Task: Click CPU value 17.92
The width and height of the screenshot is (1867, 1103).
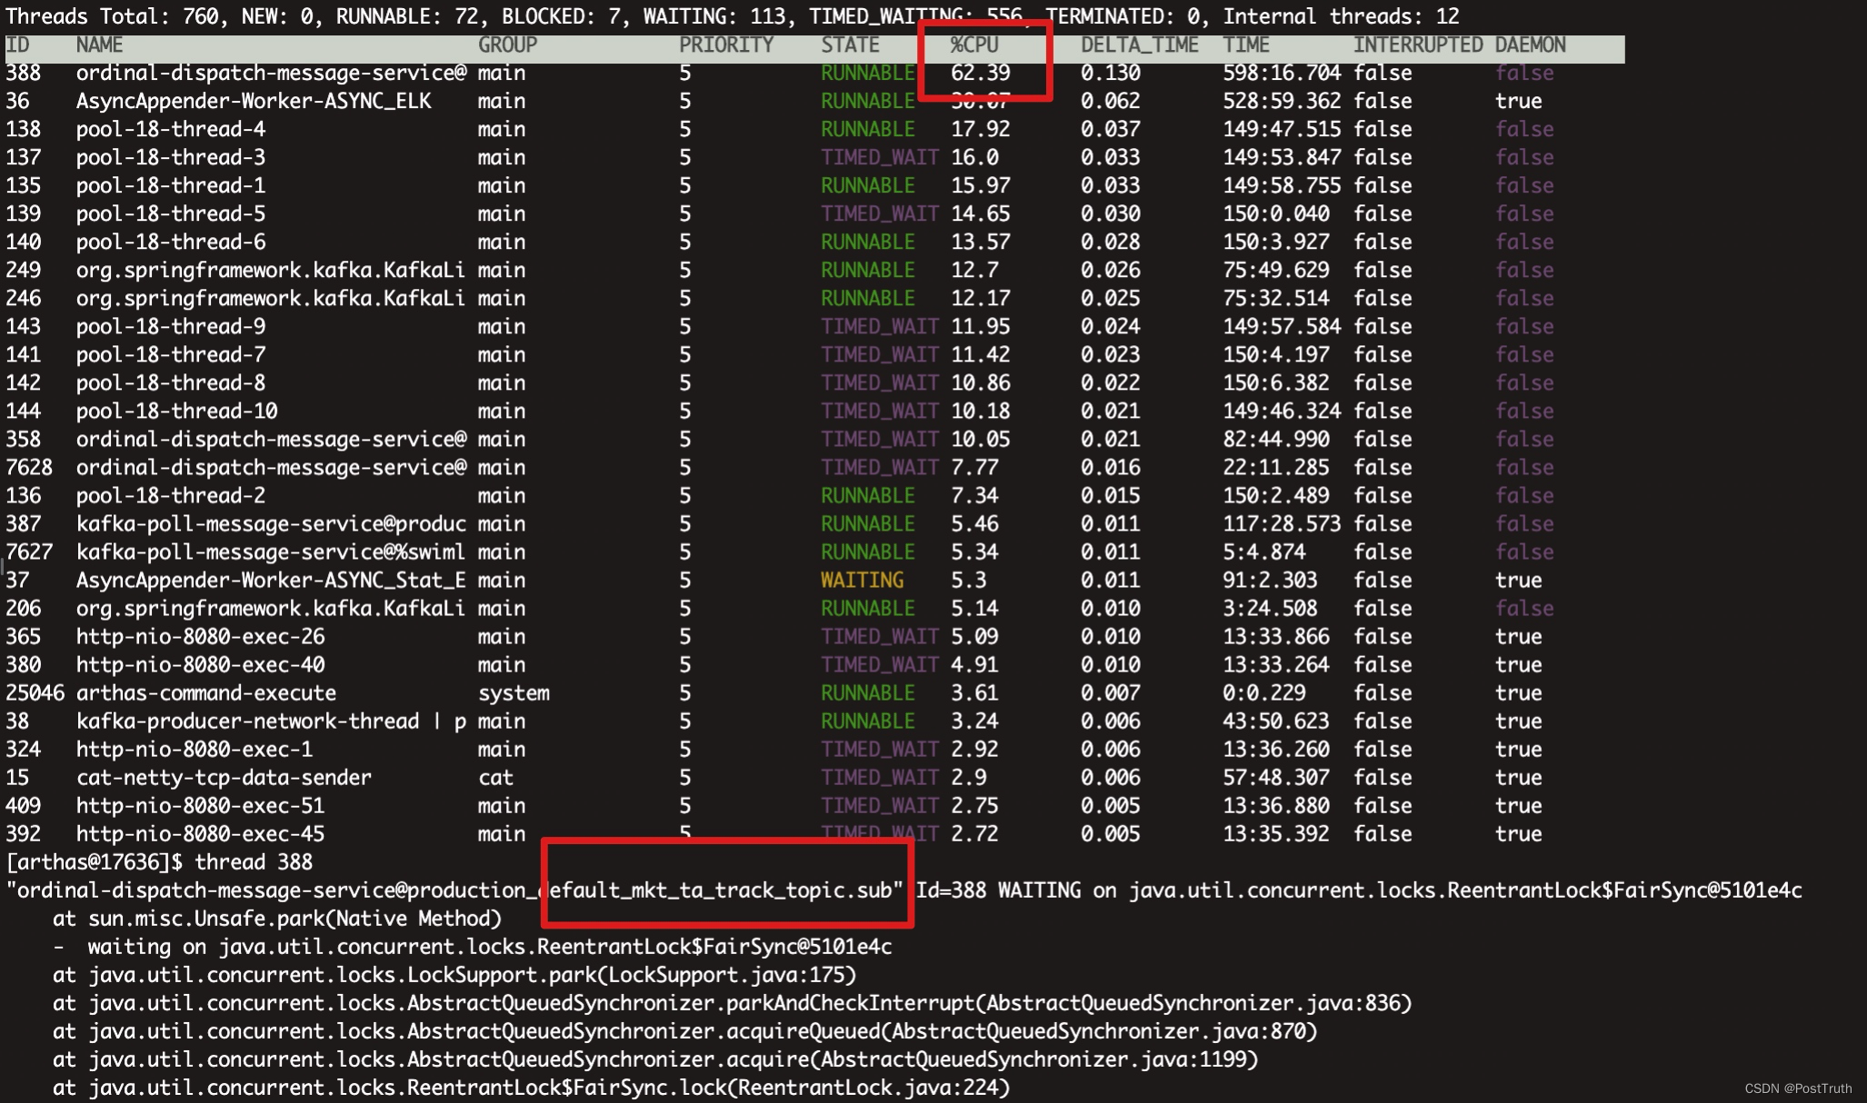Action: coord(981,129)
